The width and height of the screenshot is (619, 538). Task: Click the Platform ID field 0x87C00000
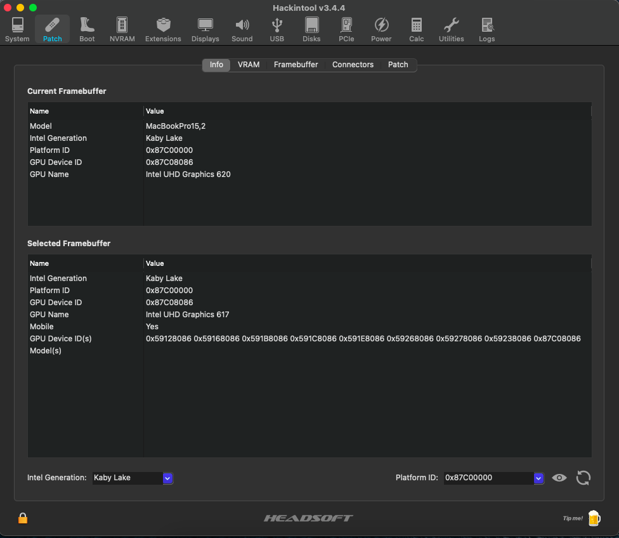(x=489, y=478)
